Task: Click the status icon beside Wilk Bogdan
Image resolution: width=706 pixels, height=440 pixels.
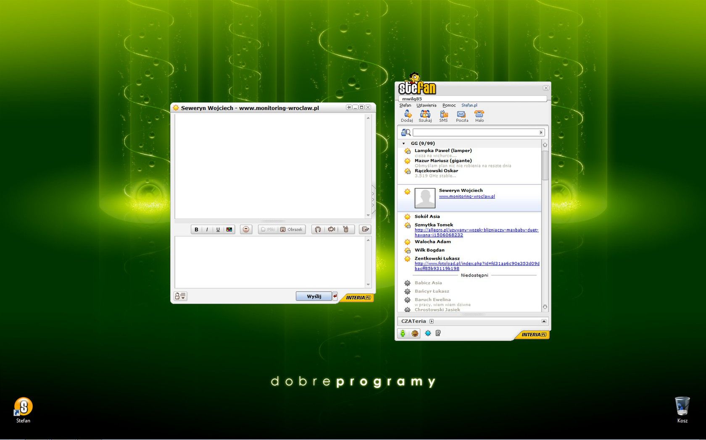Action: pyautogui.click(x=407, y=250)
